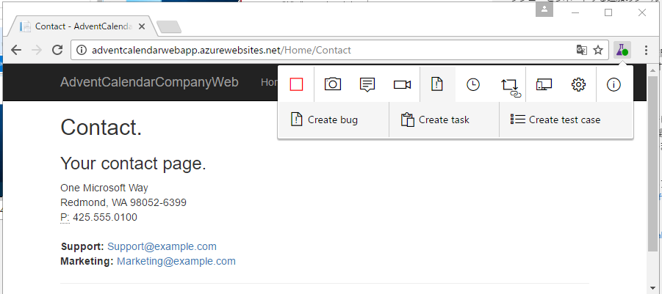
Task: Click the Redmond, WA 98052-6399 address line
Action: [x=123, y=202]
